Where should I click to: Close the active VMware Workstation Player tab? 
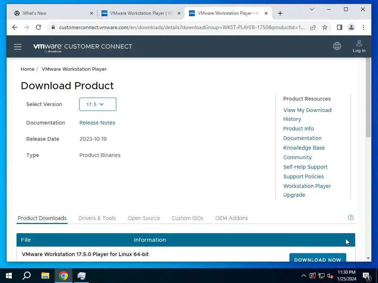266,14
